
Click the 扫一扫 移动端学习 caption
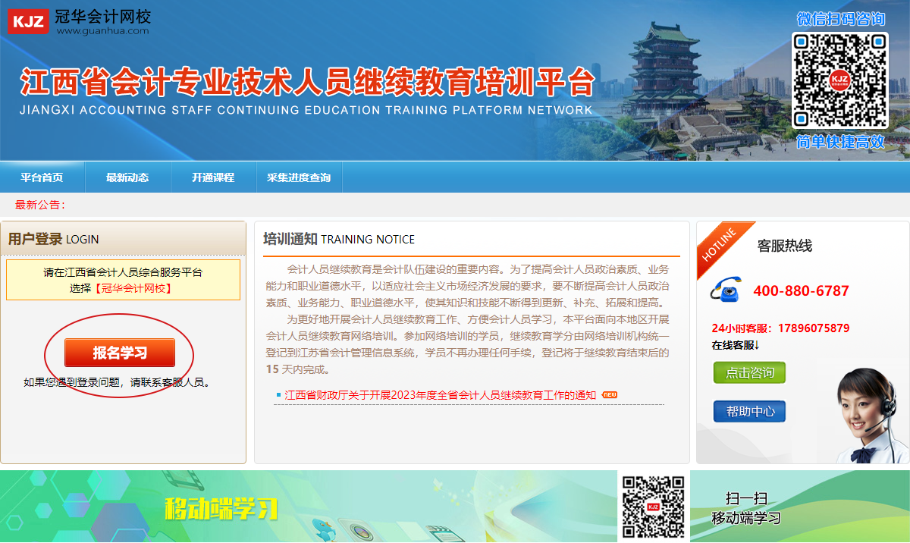tap(746, 508)
